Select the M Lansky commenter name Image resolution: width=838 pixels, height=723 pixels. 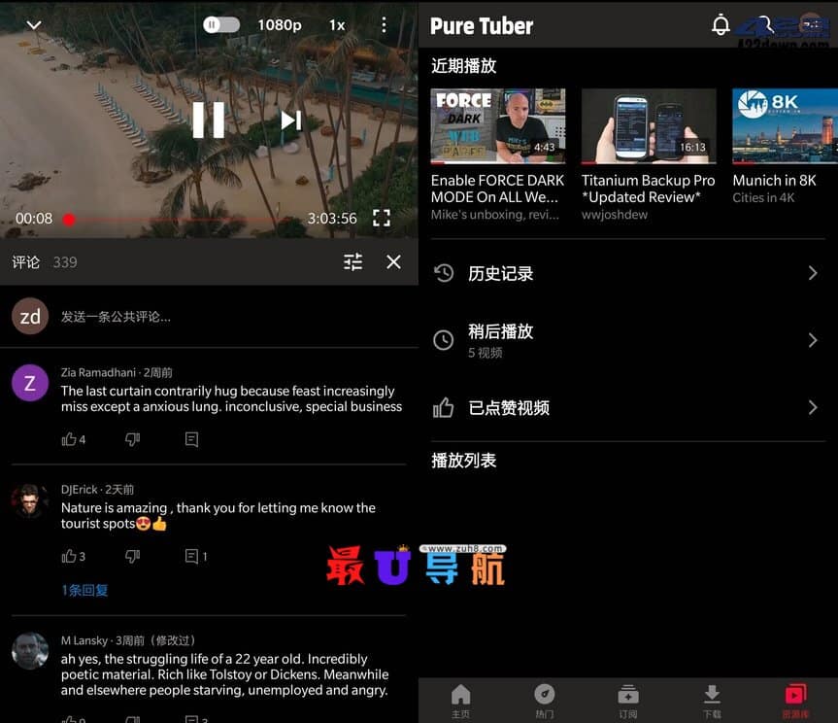(x=84, y=640)
